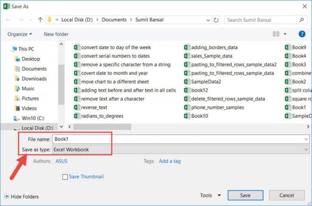This screenshot has height=206, width=312.
Task: Click navigation pane scroll up arrow
Action: (x=61, y=44)
